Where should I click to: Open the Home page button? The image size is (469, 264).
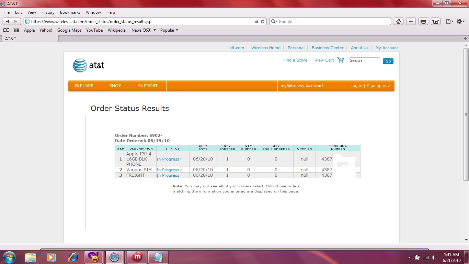pyautogui.click(x=398, y=21)
